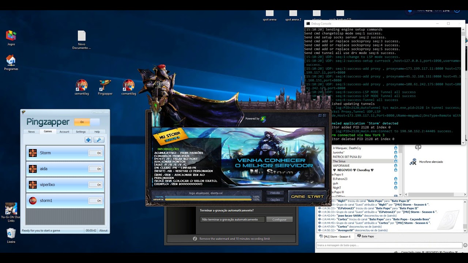Click the Configurar button

279,220
